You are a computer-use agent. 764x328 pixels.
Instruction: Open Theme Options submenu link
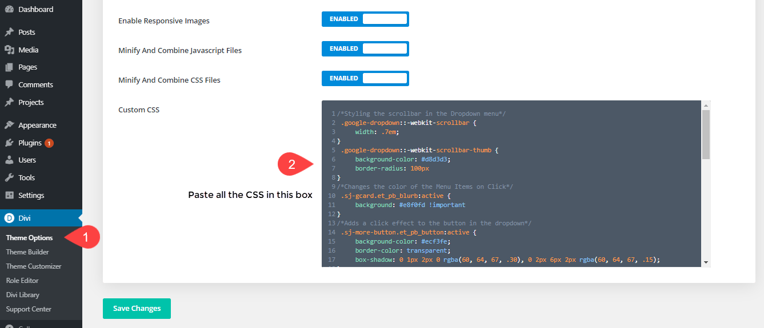29,238
